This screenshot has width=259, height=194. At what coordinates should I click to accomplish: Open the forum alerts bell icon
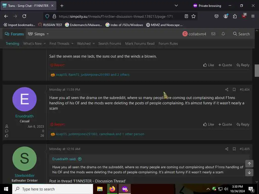click(223, 34)
